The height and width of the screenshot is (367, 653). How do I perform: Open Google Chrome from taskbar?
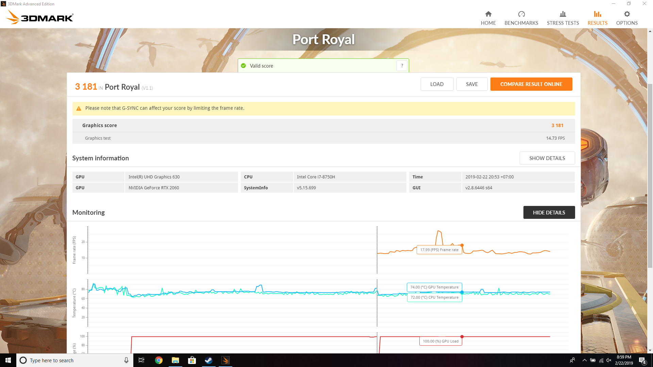(x=158, y=360)
